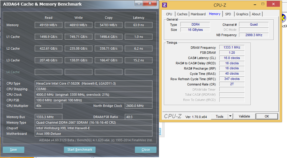Click the tRAS value 40 clocks
This screenshot has height=158, width=287.
[232, 74]
